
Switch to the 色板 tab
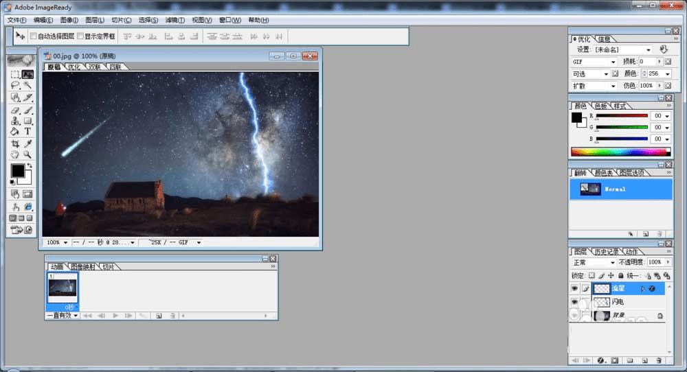tap(600, 106)
